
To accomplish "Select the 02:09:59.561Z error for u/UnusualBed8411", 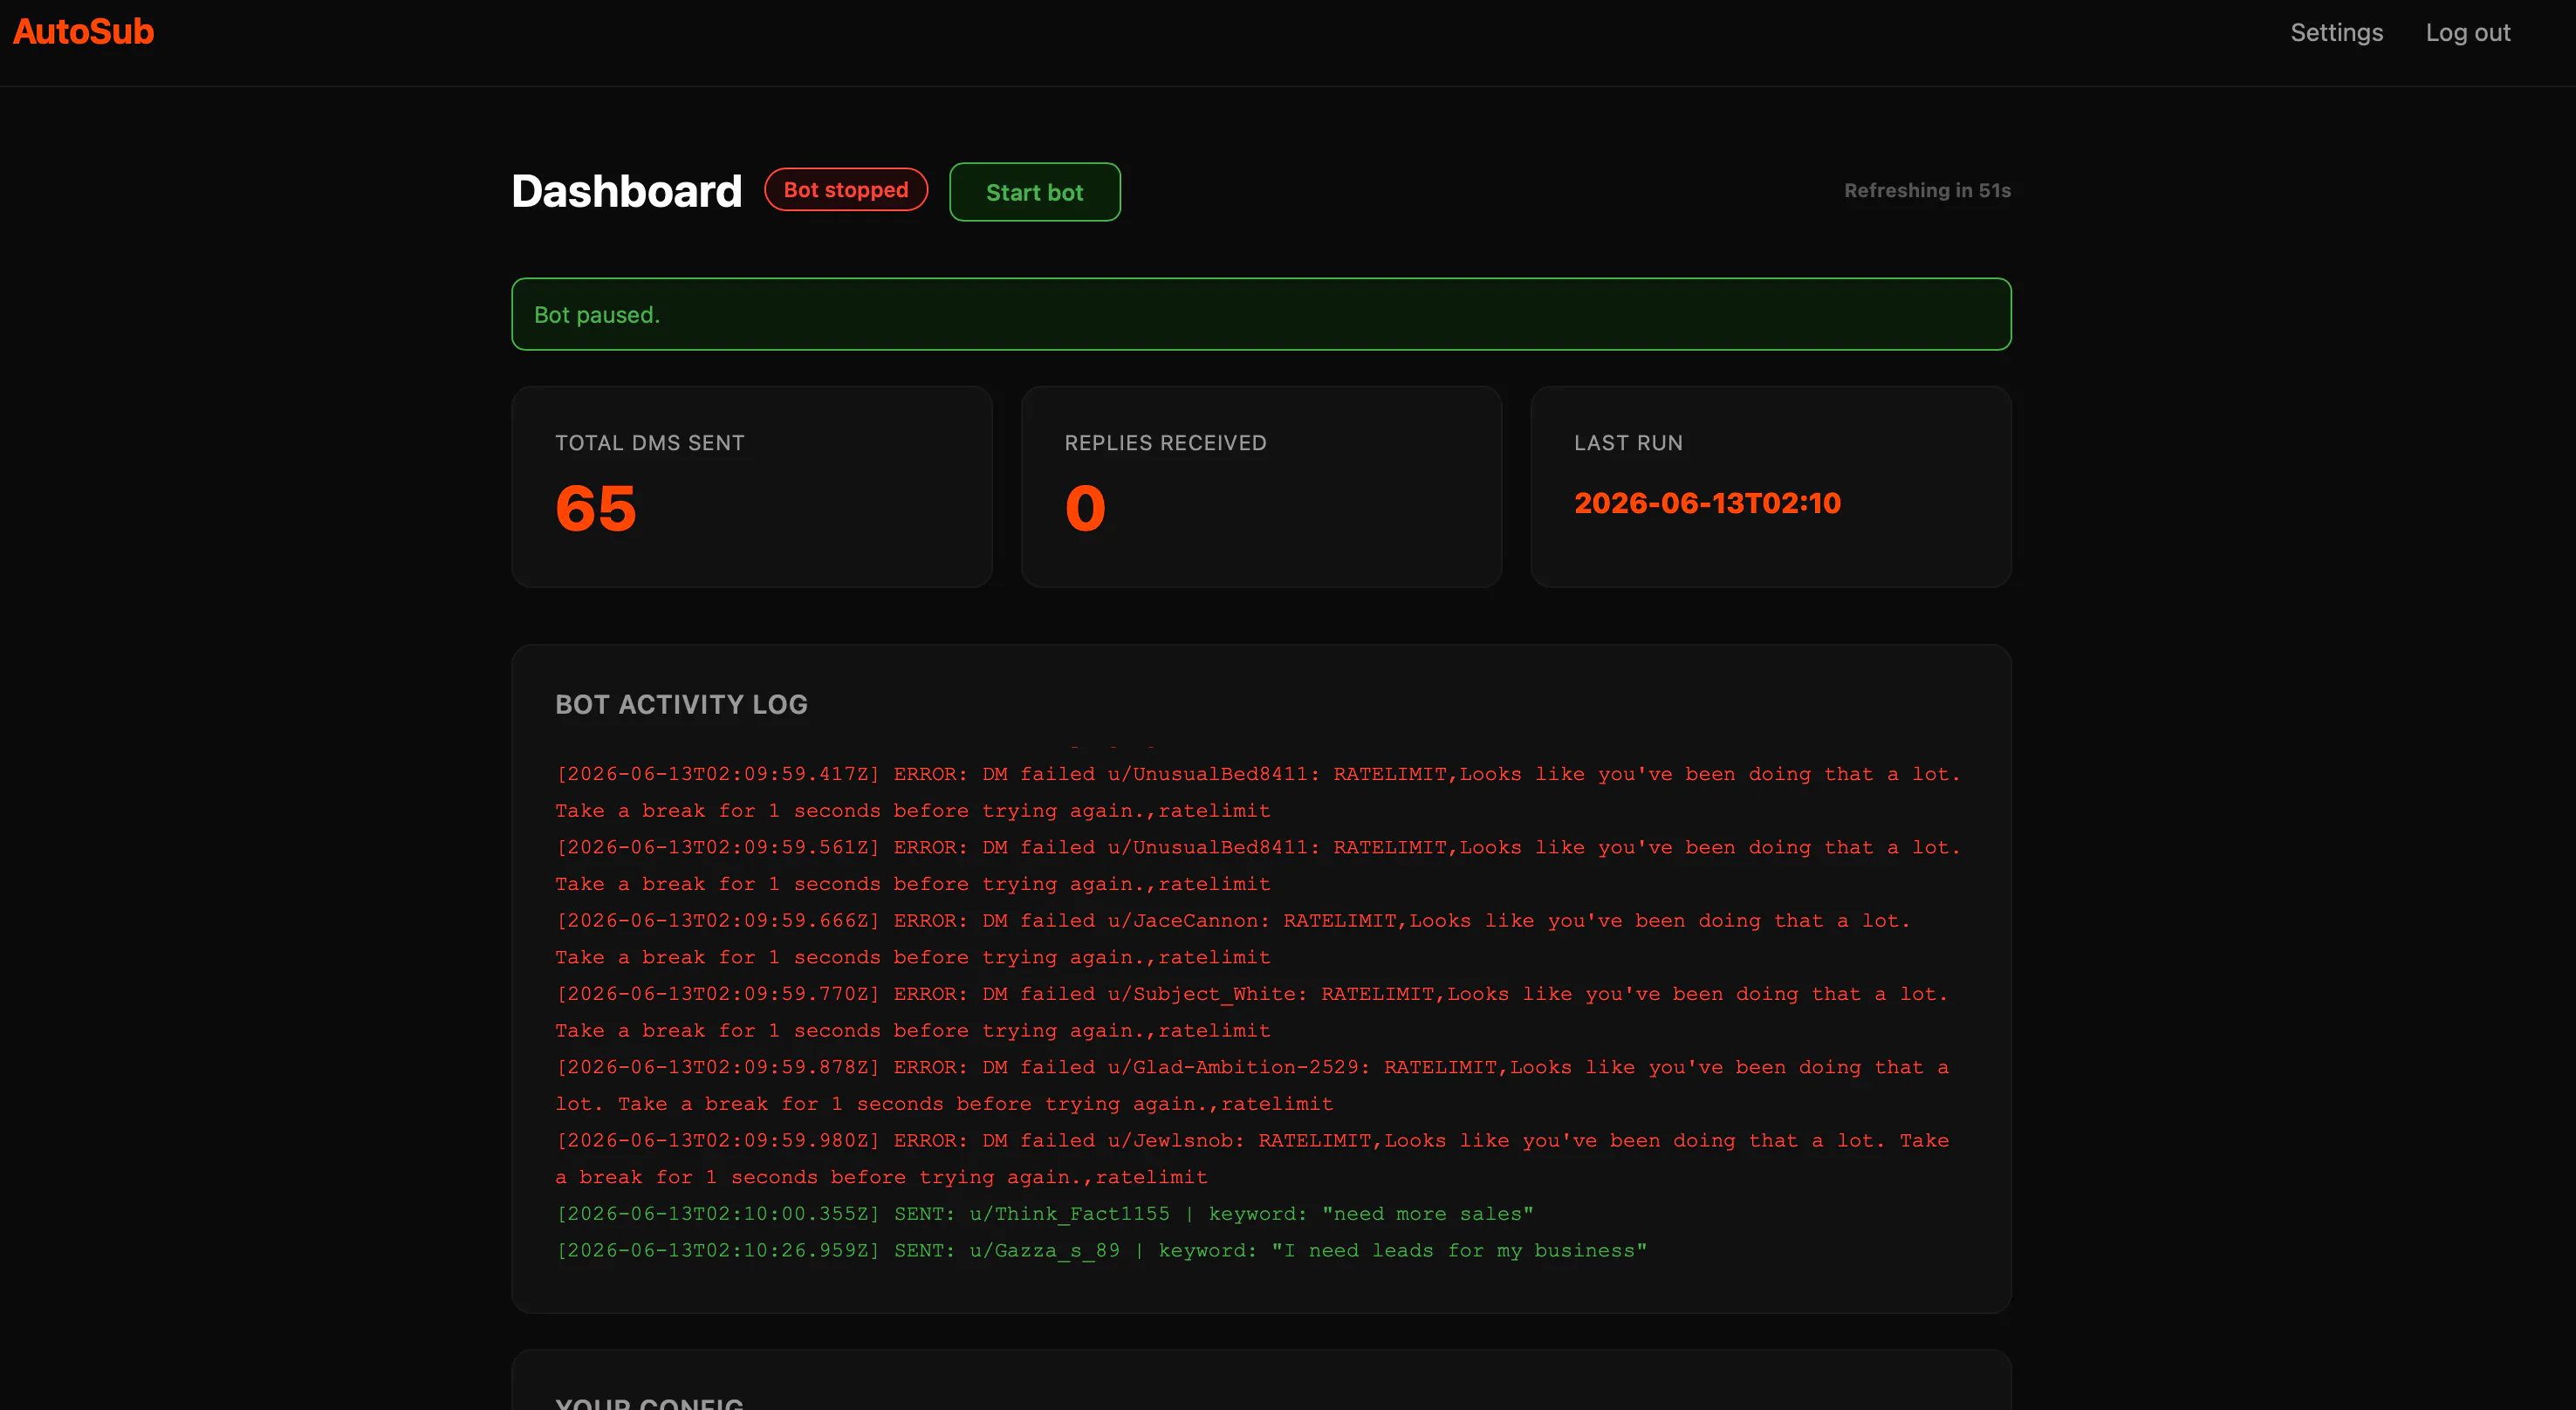I will 1258,865.
